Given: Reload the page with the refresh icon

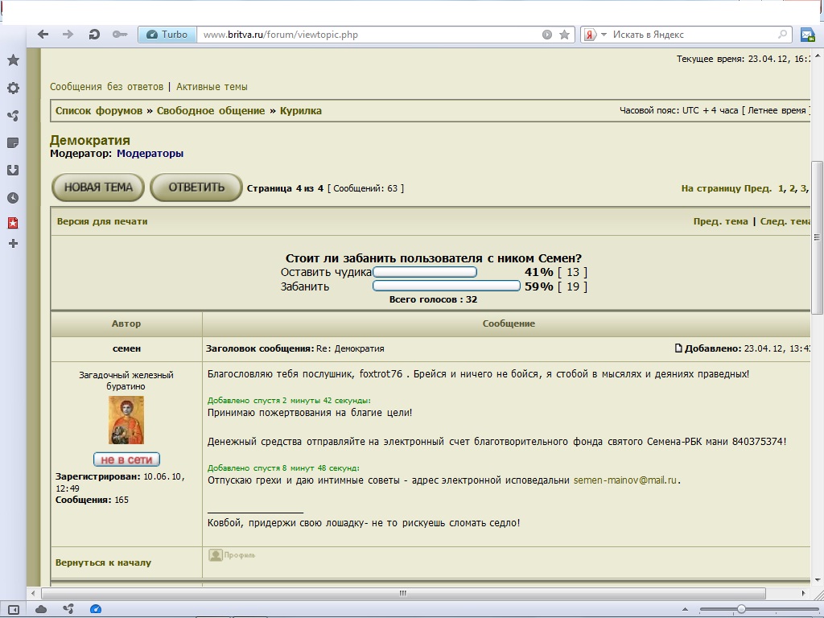Looking at the screenshot, I should (94, 35).
